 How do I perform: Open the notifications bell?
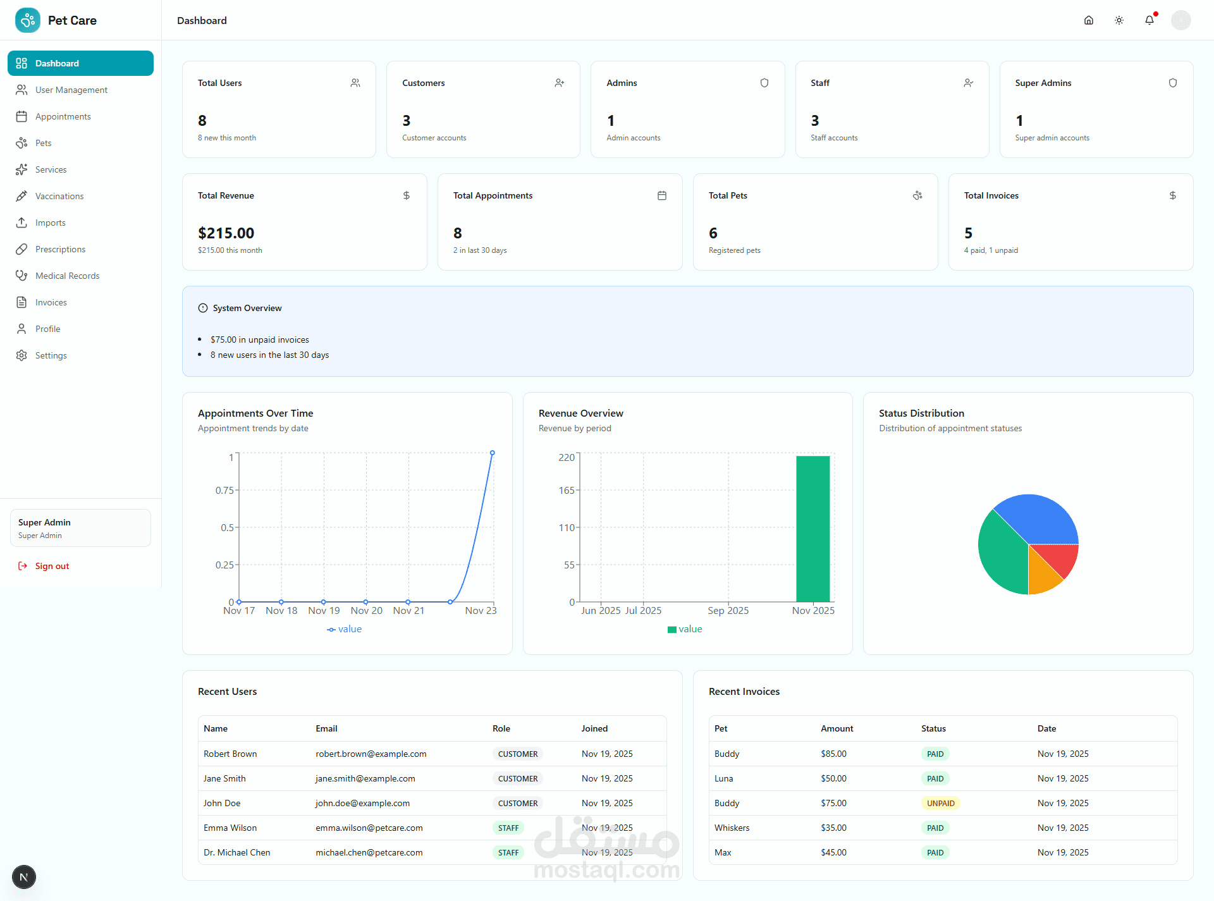coord(1149,20)
